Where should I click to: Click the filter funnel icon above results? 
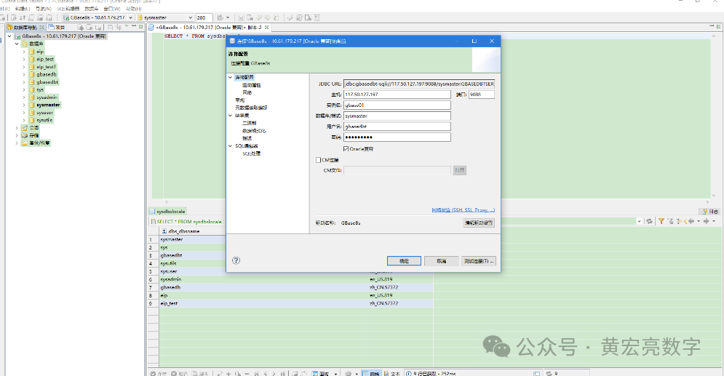(661, 221)
